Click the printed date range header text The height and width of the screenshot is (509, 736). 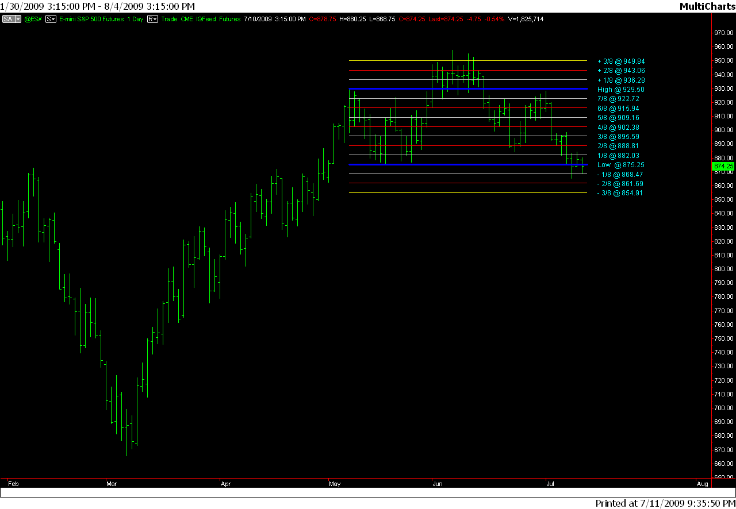97,6
